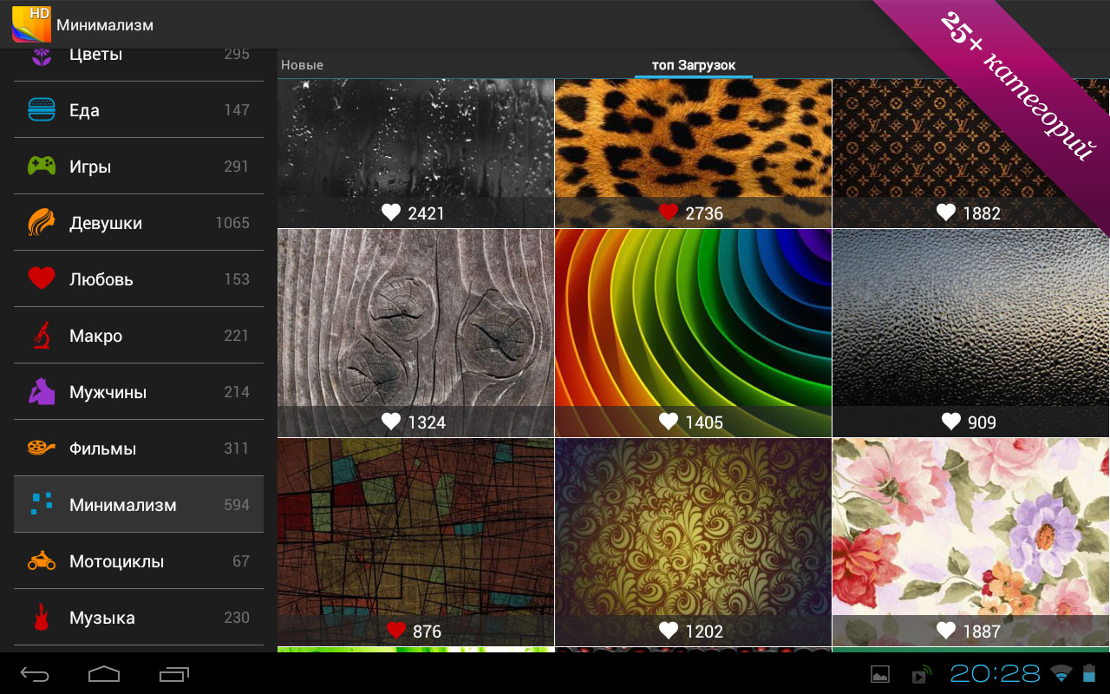Screen dimensions: 1110x694
Task: Like the rainy glass wallpaper with 2421
Action: [391, 213]
